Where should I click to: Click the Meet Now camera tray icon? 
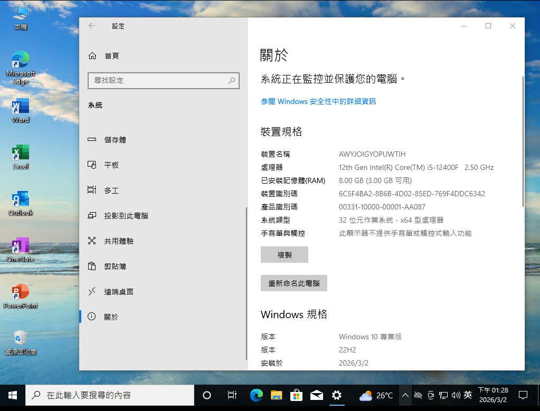(431, 395)
